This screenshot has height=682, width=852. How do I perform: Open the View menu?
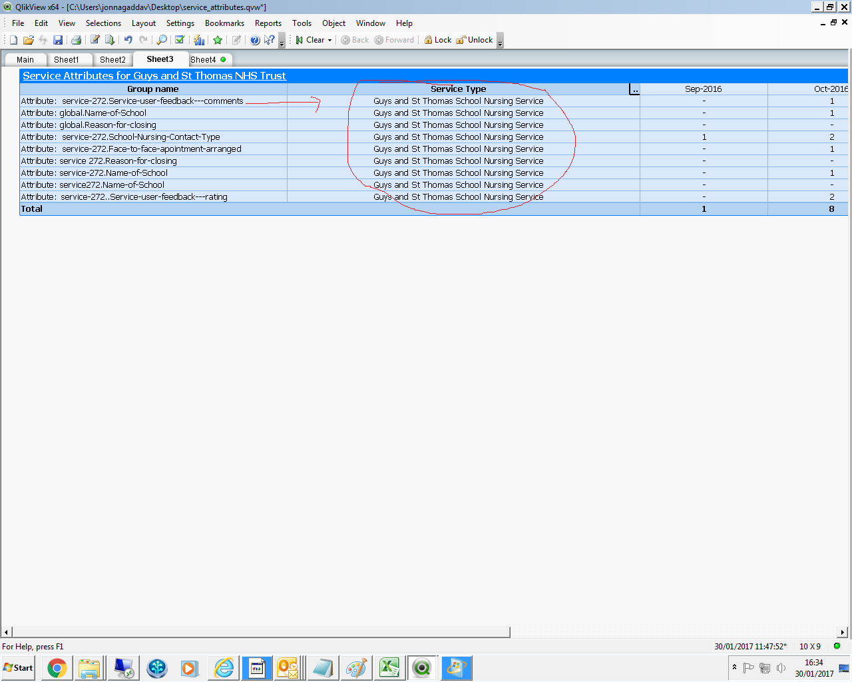pyautogui.click(x=67, y=23)
